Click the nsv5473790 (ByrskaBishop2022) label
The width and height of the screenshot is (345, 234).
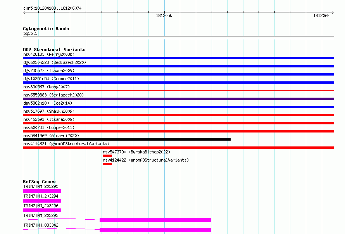136,152
